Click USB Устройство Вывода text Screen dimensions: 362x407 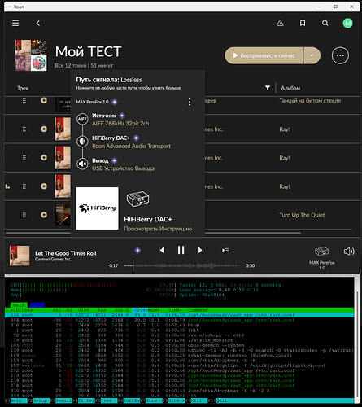123,168
